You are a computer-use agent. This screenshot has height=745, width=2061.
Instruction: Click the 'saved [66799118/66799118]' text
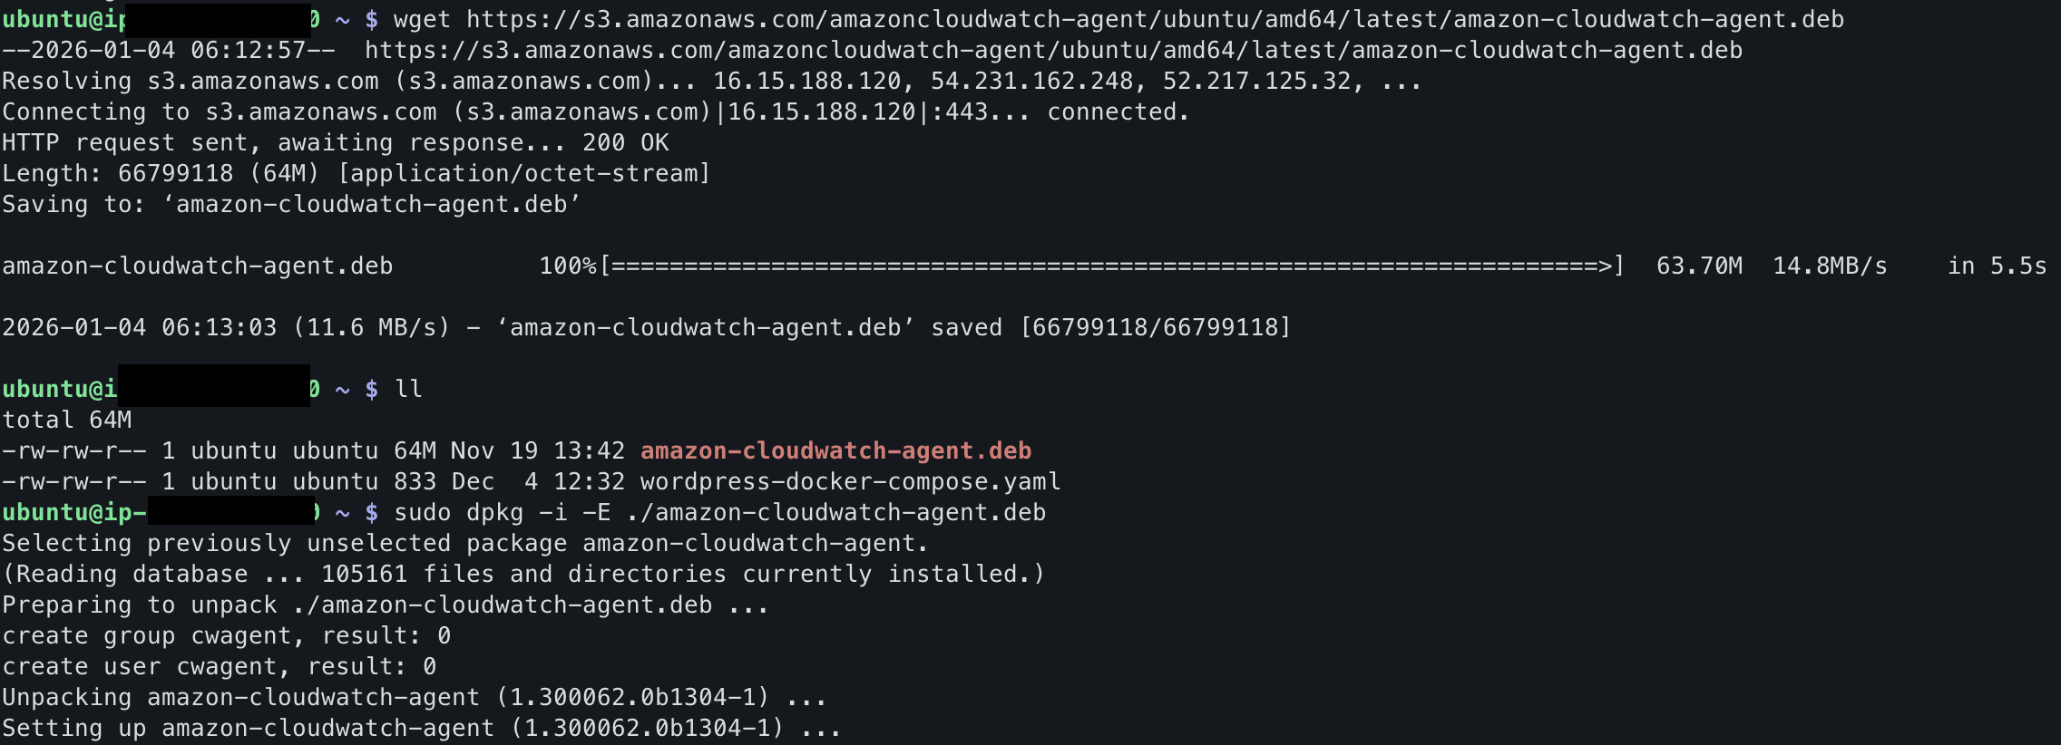coord(1111,327)
